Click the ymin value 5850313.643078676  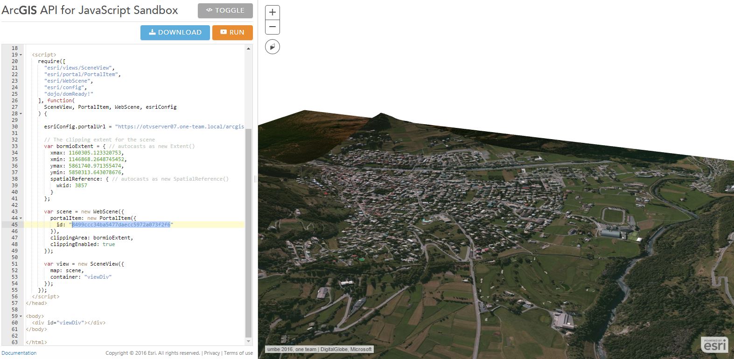pyautogui.click(x=95, y=172)
